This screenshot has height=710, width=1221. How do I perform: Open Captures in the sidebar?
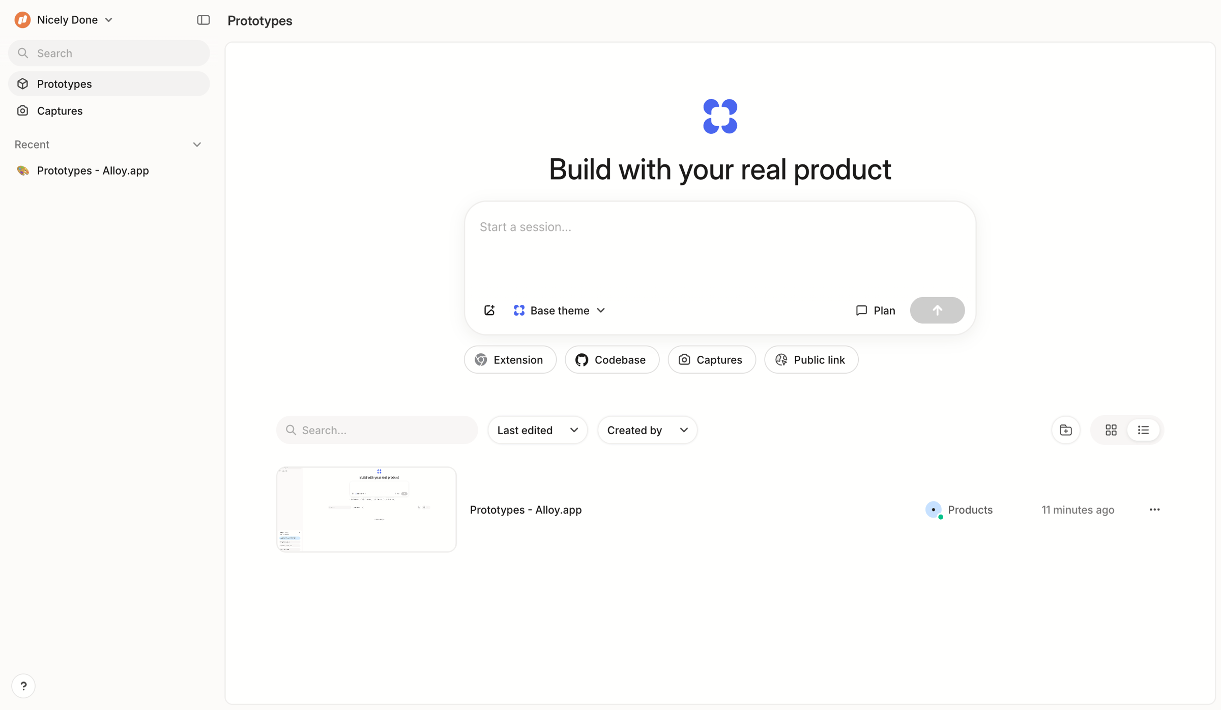tap(109, 111)
